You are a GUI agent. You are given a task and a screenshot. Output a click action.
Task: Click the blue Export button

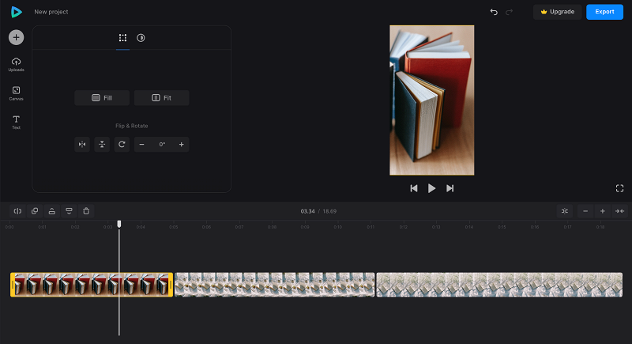click(604, 12)
